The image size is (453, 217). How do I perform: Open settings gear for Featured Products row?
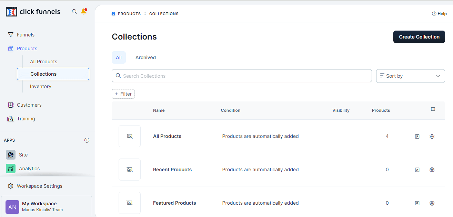pyautogui.click(x=432, y=203)
